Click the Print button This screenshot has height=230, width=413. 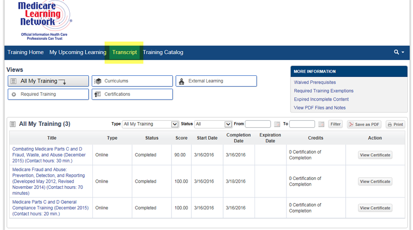pos(395,124)
